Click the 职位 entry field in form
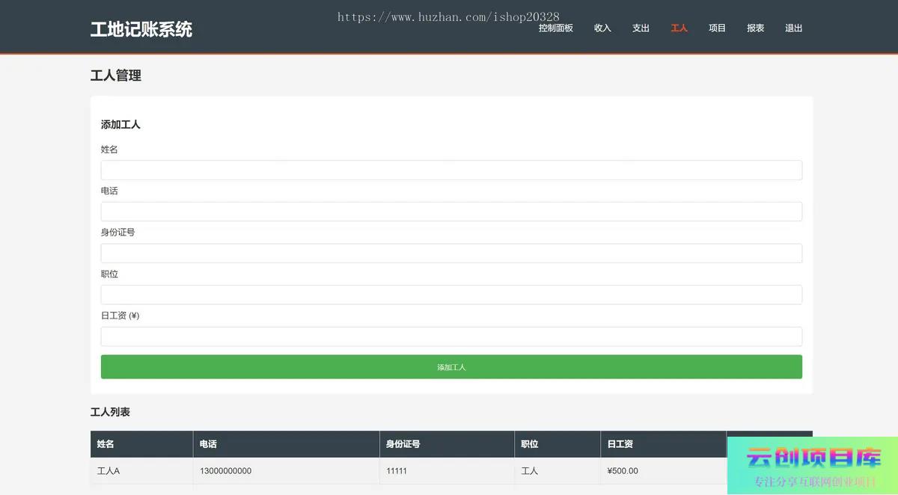 point(451,295)
